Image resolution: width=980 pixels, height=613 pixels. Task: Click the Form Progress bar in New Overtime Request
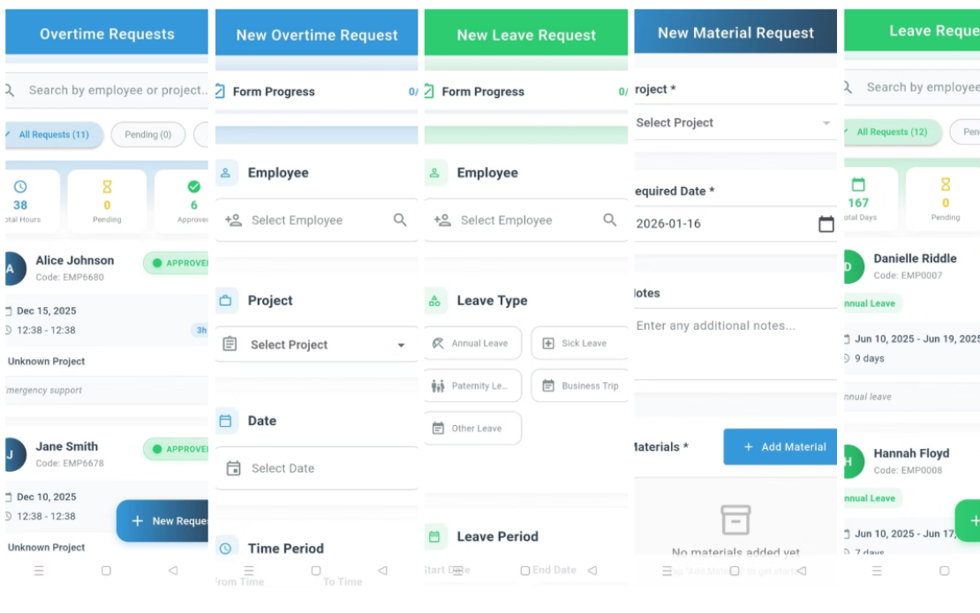point(317,92)
